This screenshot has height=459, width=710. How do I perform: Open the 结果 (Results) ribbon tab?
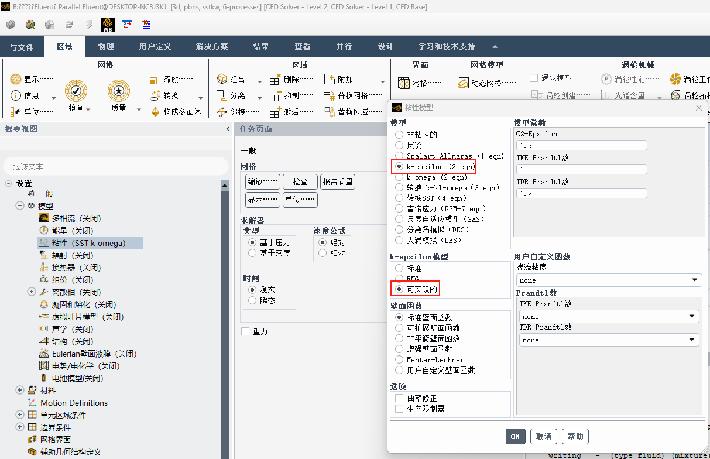(261, 47)
